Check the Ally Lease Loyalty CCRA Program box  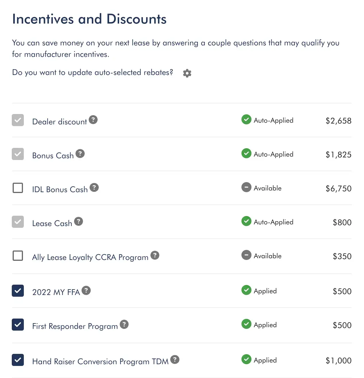[x=18, y=256]
